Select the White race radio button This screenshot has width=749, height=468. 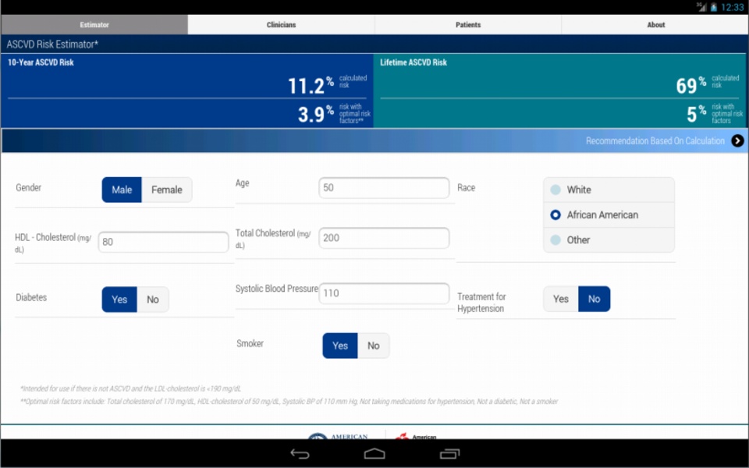609,190
